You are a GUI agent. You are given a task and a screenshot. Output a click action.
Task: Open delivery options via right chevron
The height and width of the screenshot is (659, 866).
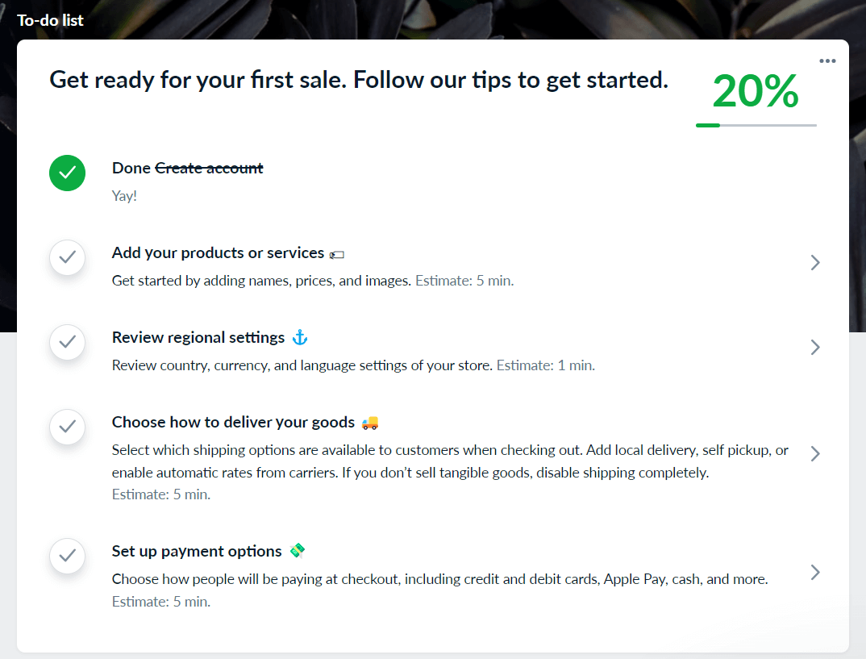tap(815, 453)
